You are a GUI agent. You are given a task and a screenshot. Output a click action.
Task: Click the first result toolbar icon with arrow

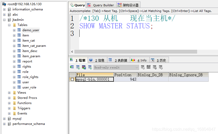click(72, 67)
